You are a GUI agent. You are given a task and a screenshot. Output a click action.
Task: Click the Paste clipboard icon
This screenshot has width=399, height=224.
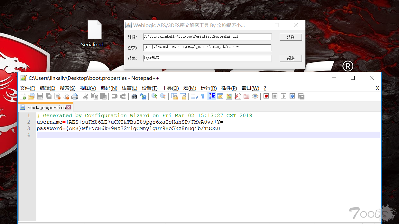103,96
